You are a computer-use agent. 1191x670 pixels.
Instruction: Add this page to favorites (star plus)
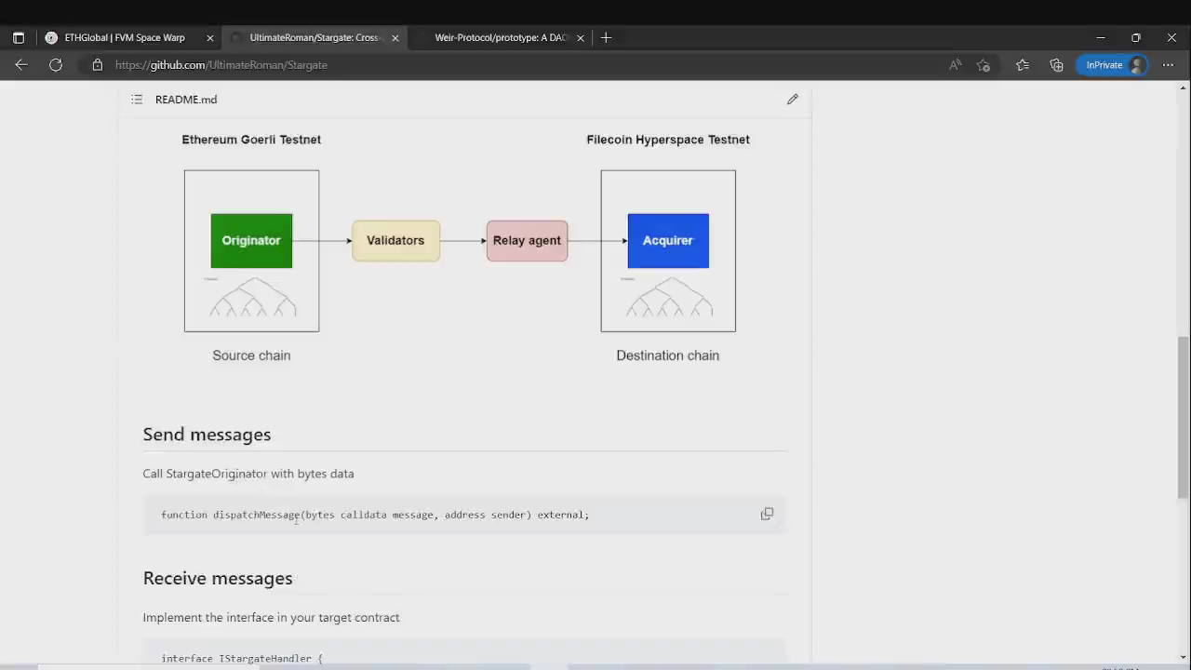pyautogui.click(x=984, y=65)
